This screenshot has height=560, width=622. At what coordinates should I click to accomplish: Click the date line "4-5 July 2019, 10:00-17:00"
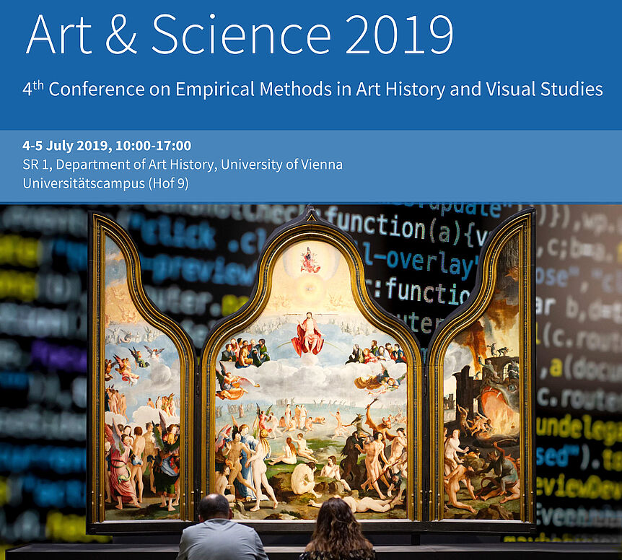pos(107,146)
